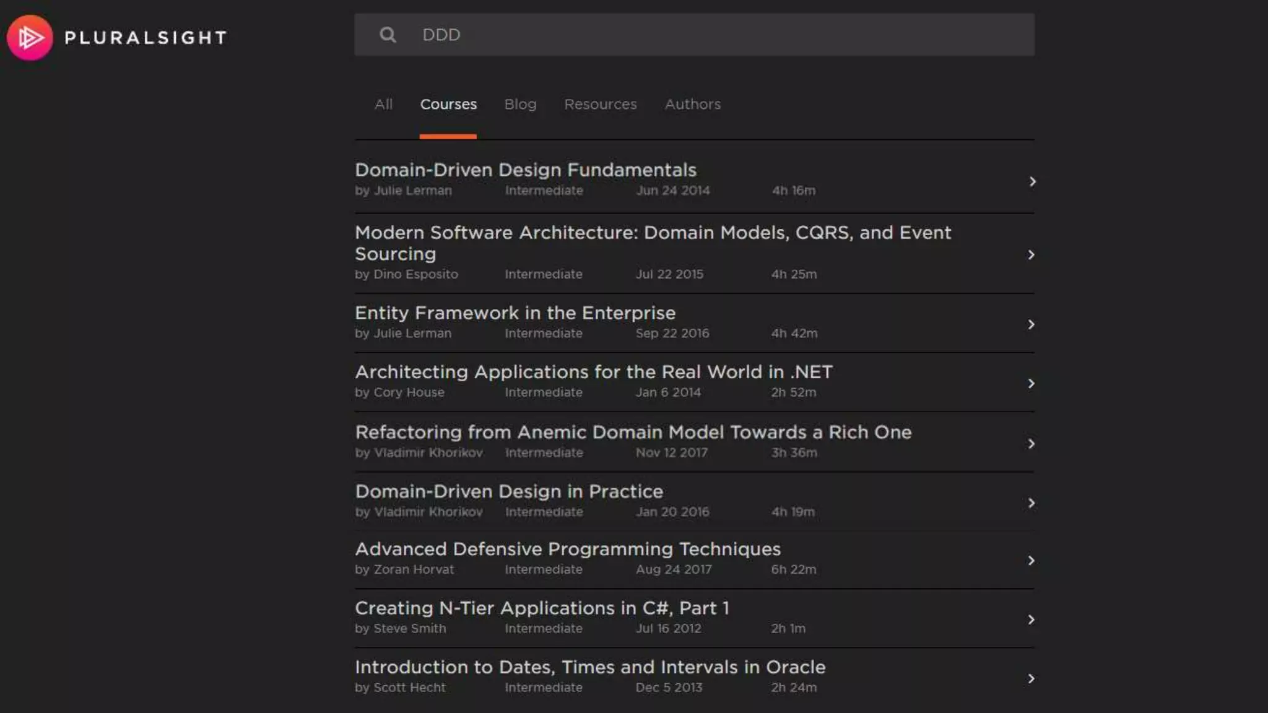The width and height of the screenshot is (1268, 713).
Task: Click chevron beside Modern Software Architecture
Action: click(1031, 254)
